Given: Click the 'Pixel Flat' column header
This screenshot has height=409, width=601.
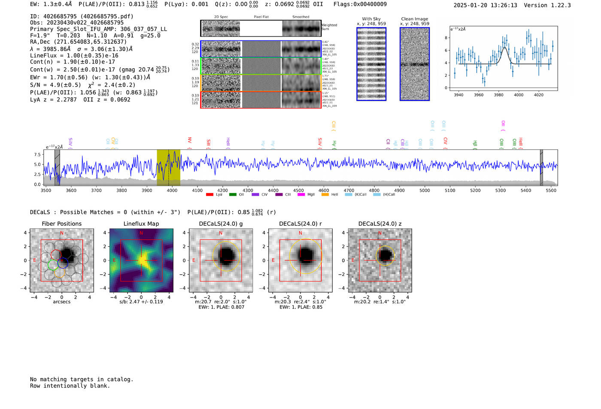Looking at the screenshot, I should coord(261,17).
